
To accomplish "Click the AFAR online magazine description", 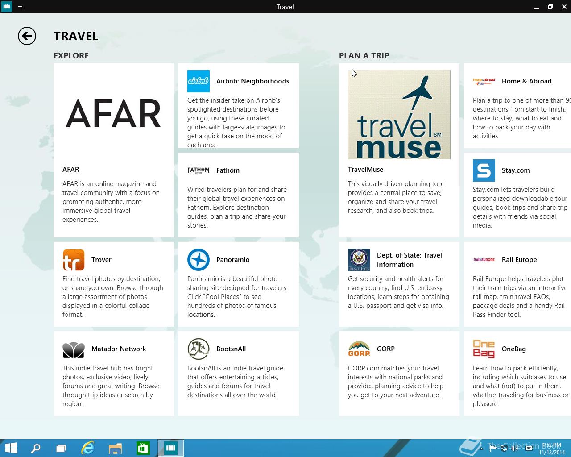I will point(111,202).
